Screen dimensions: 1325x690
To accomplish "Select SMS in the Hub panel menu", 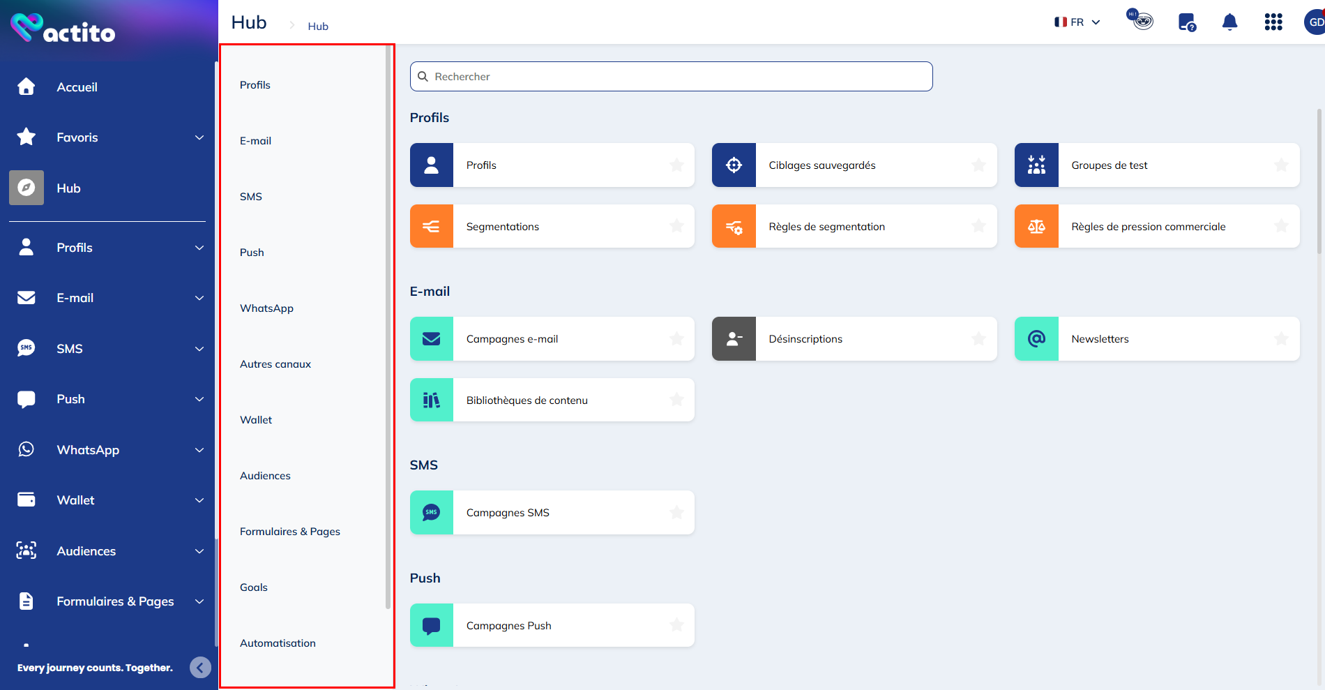I will (x=251, y=196).
